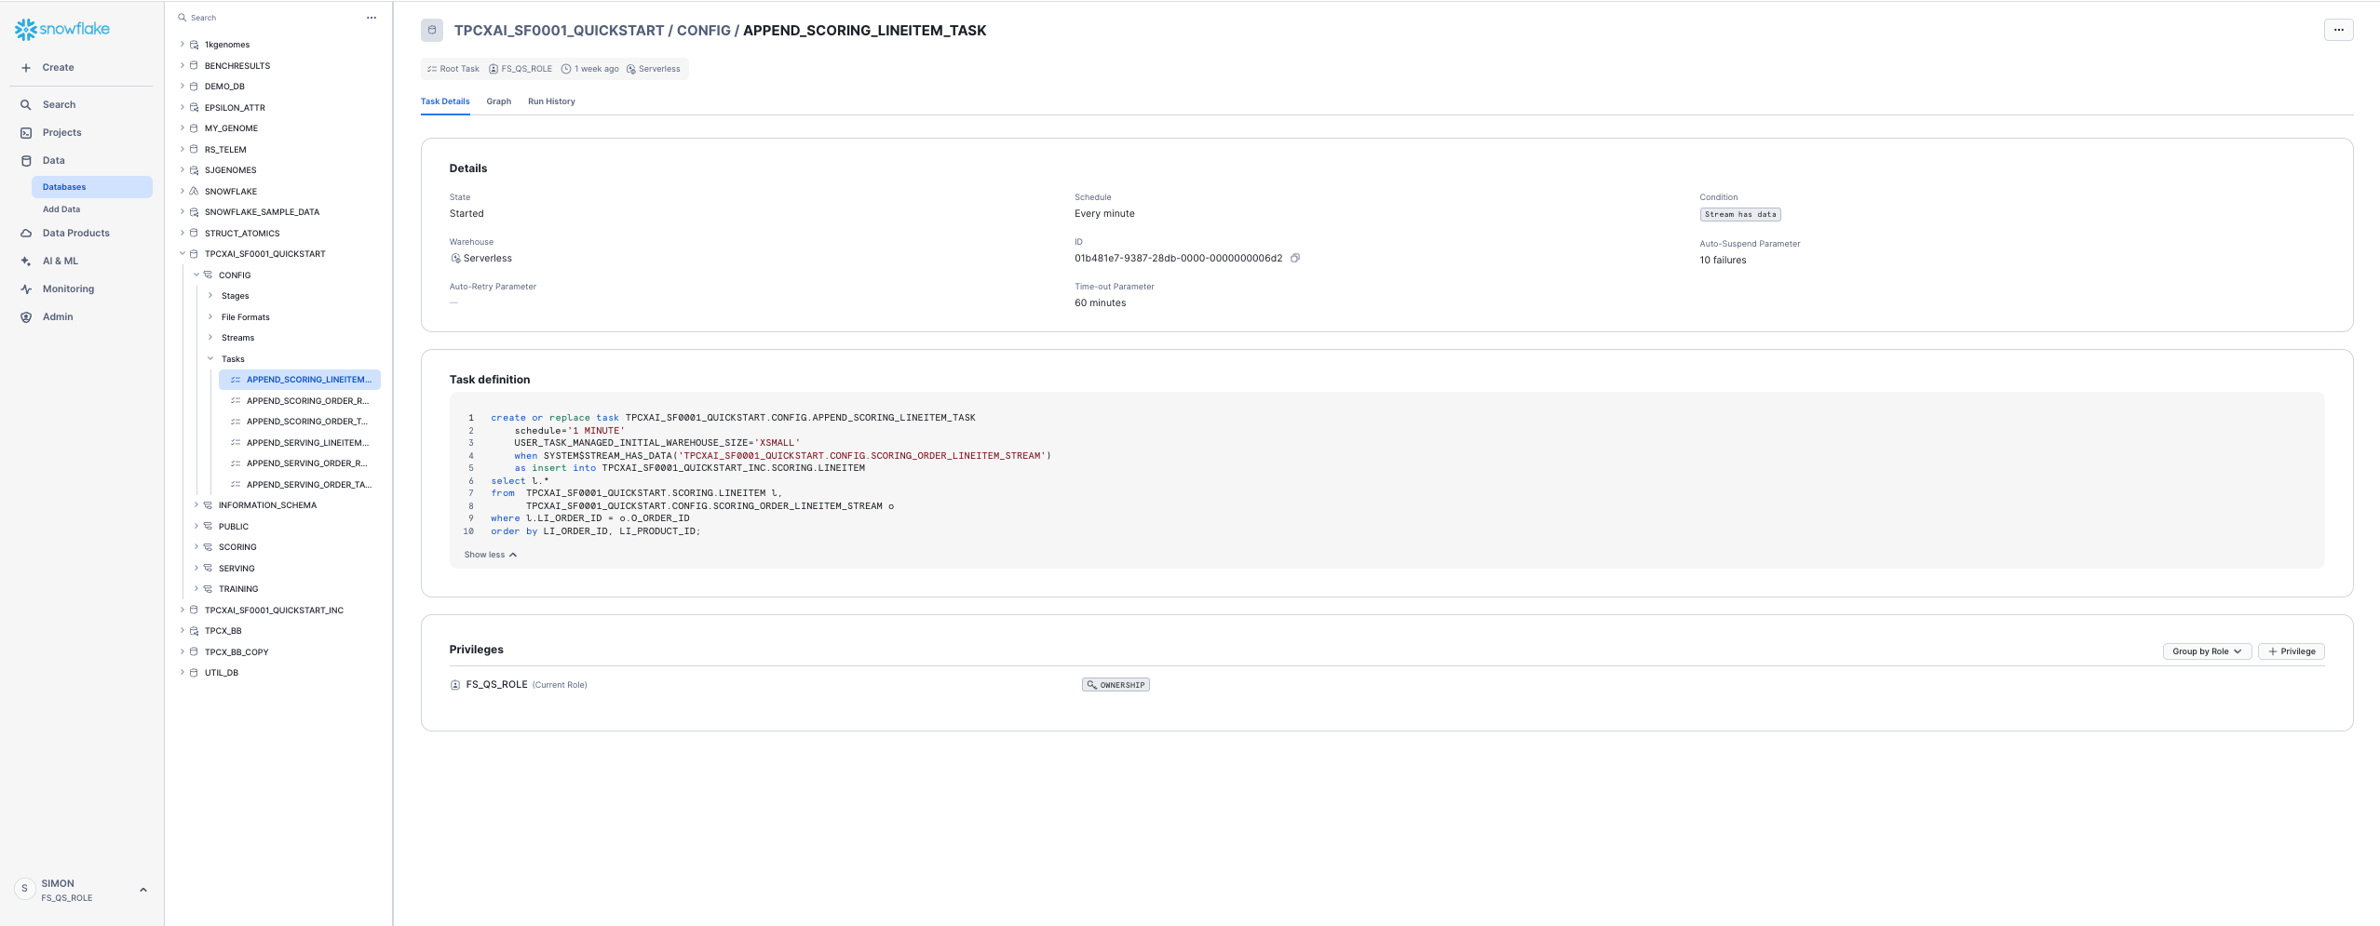This screenshot has width=2380, height=926.
Task: Switch to the Task Details tab
Action: tap(445, 101)
